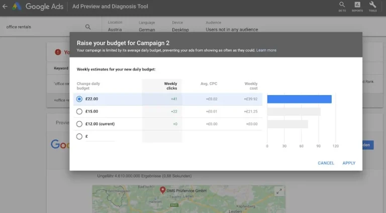Image resolution: width=386 pixels, height=213 pixels.
Task: Click the Weekly clicks column header
Action: (x=170, y=86)
